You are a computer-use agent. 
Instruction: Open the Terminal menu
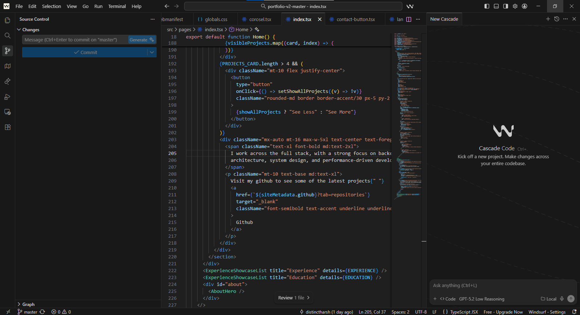pos(117,6)
